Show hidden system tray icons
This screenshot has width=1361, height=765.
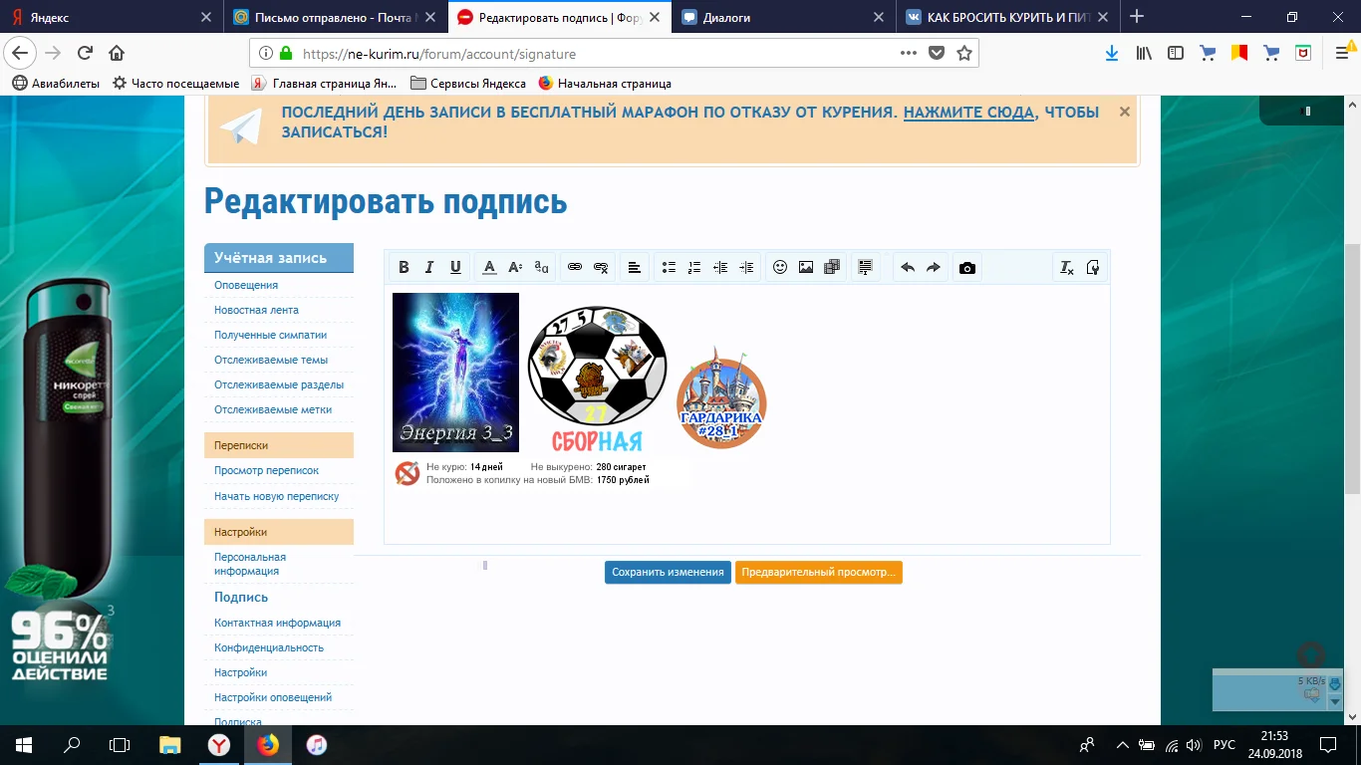click(1123, 745)
